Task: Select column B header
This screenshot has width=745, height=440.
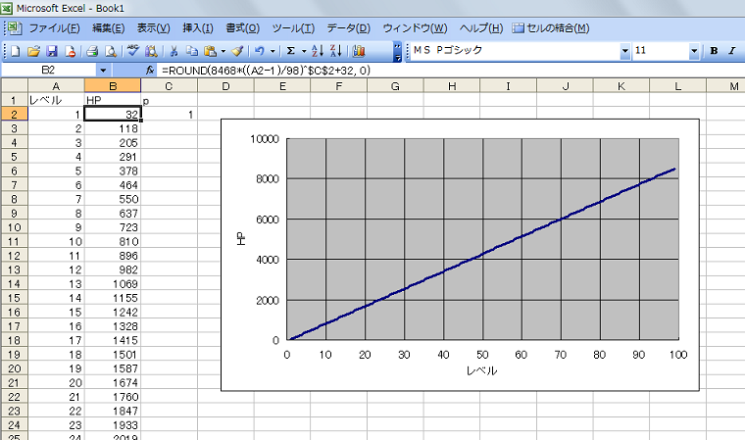Action: coord(113,86)
